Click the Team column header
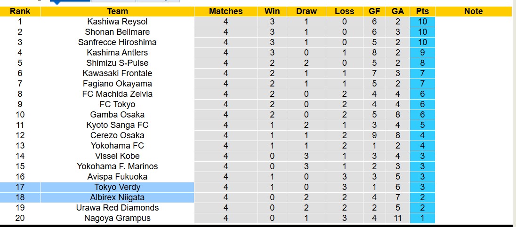The height and width of the screenshot is (227, 516). [x=117, y=11]
